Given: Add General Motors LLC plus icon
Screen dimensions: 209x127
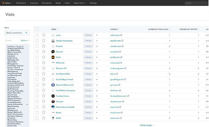Looking at the screenshot, I should point(97,85).
